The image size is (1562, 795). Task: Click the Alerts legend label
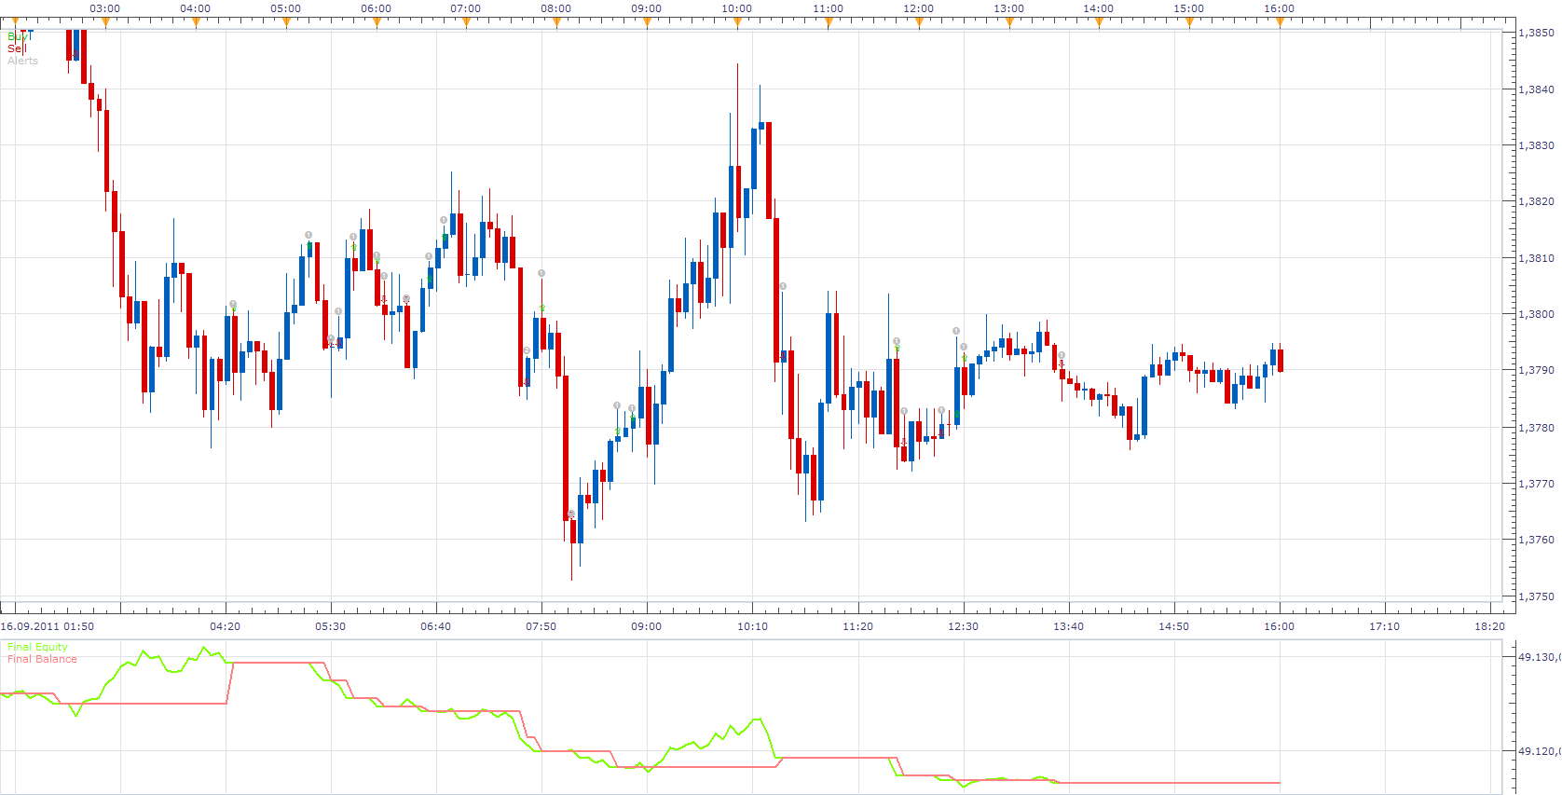[x=23, y=61]
